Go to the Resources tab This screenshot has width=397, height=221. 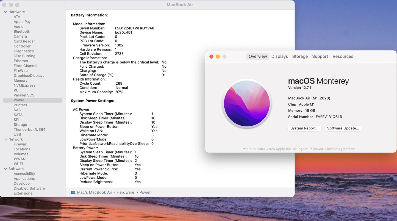pos(343,56)
